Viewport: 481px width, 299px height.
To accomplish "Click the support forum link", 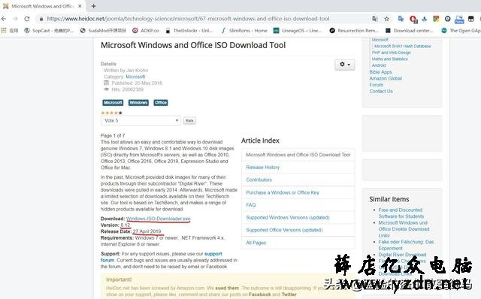I will click(x=213, y=254).
